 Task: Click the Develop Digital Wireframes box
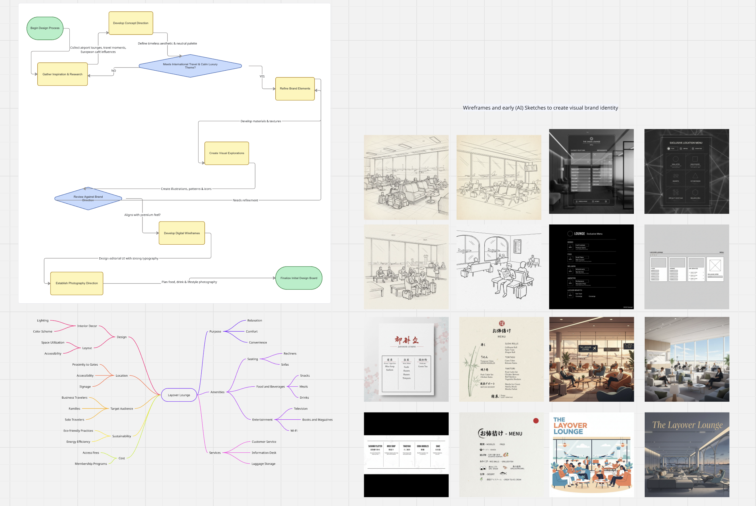click(x=182, y=233)
